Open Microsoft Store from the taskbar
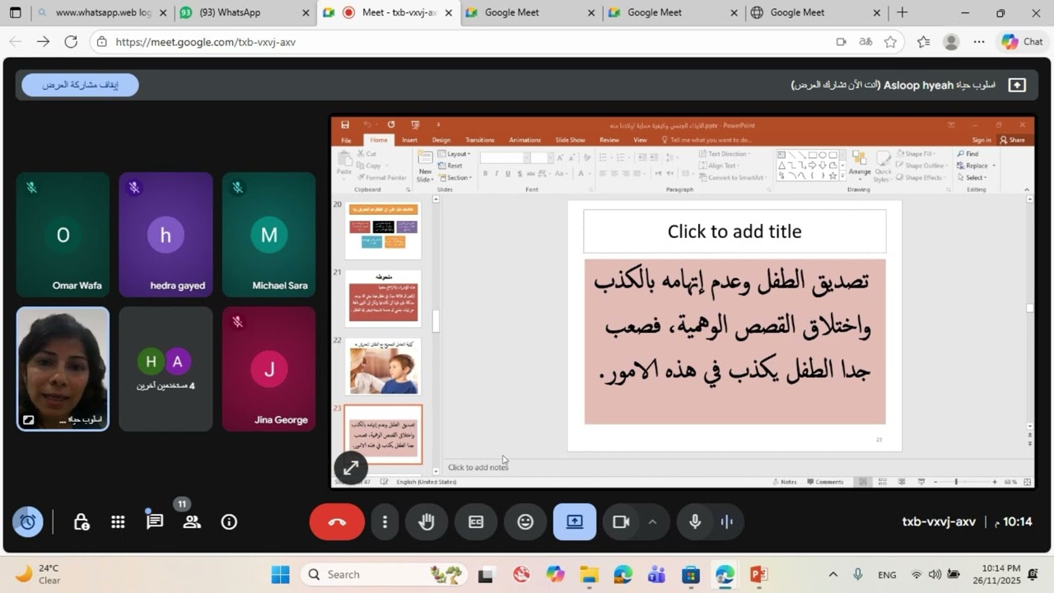Screen dimensions: 1054x593 tap(691, 575)
